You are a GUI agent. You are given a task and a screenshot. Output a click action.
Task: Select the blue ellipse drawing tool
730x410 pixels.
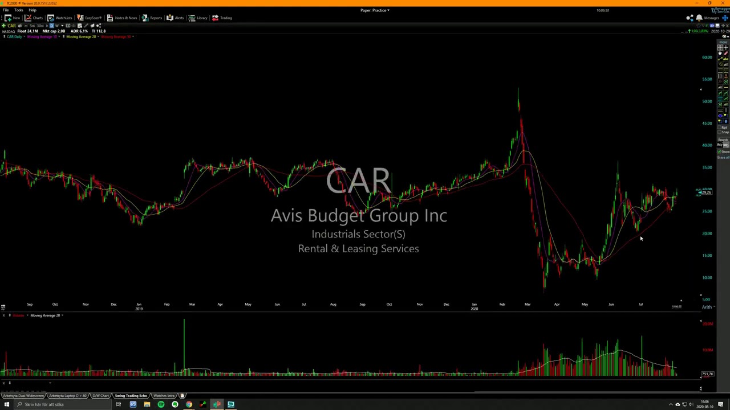click(720, 116)
